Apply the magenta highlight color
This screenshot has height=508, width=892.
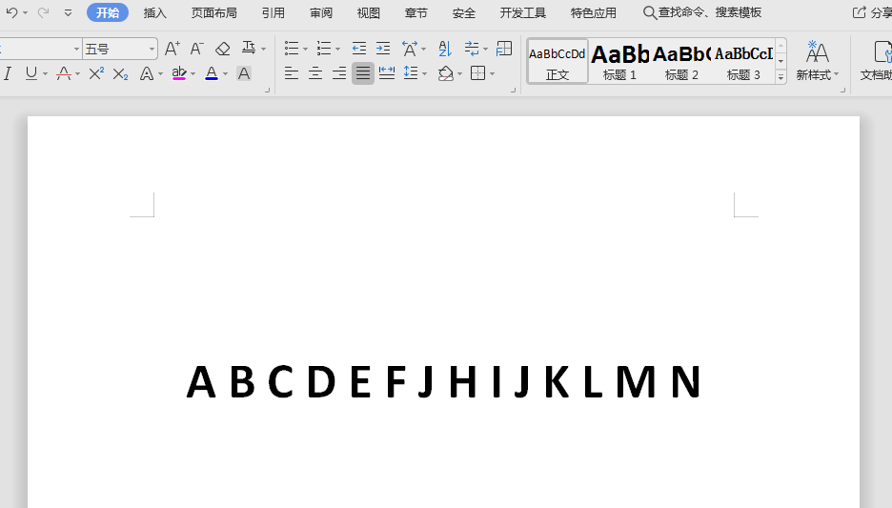(x=178, y=73)
